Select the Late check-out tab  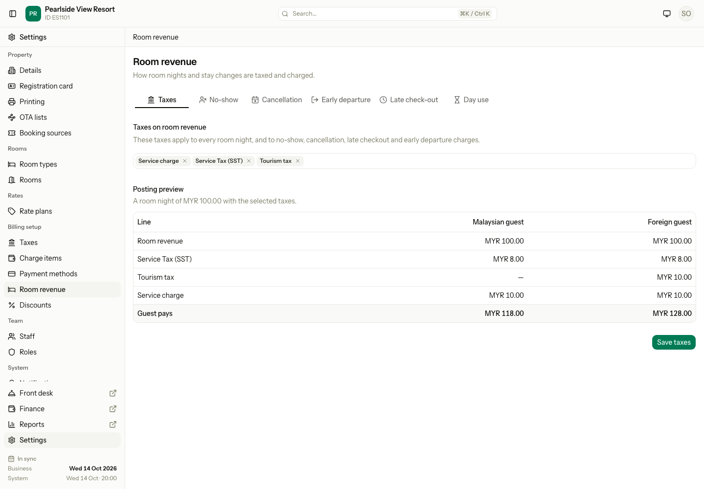(409, 100)
